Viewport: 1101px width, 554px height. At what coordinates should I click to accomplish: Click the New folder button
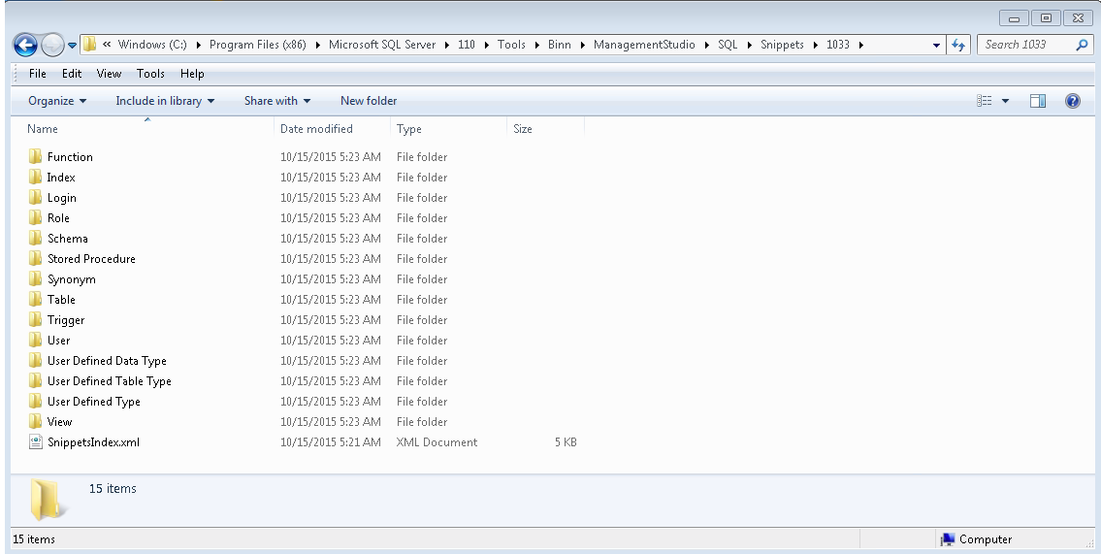coord(369,101)
